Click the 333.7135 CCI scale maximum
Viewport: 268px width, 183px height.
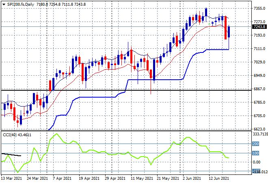[x=260, y=134]
